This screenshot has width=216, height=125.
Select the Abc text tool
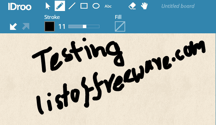108,6
